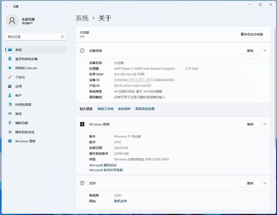Viewport: 277px width, 215px height.
Task: Click the accessibility figure icon in sidebar
Action: [x=10, y=123]
